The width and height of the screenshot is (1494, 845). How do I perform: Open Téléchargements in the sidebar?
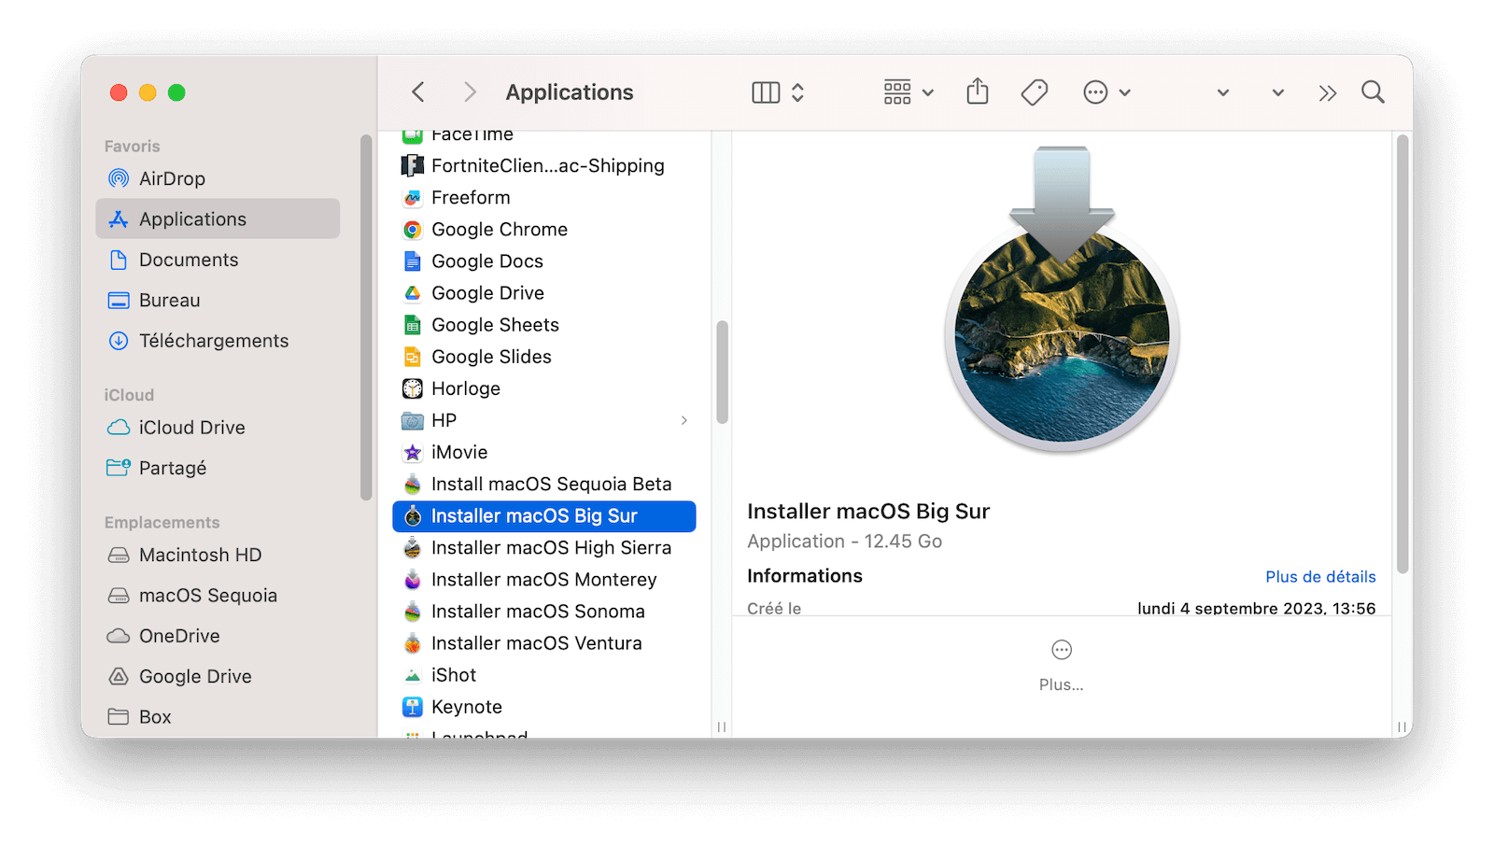pos(218,341)
